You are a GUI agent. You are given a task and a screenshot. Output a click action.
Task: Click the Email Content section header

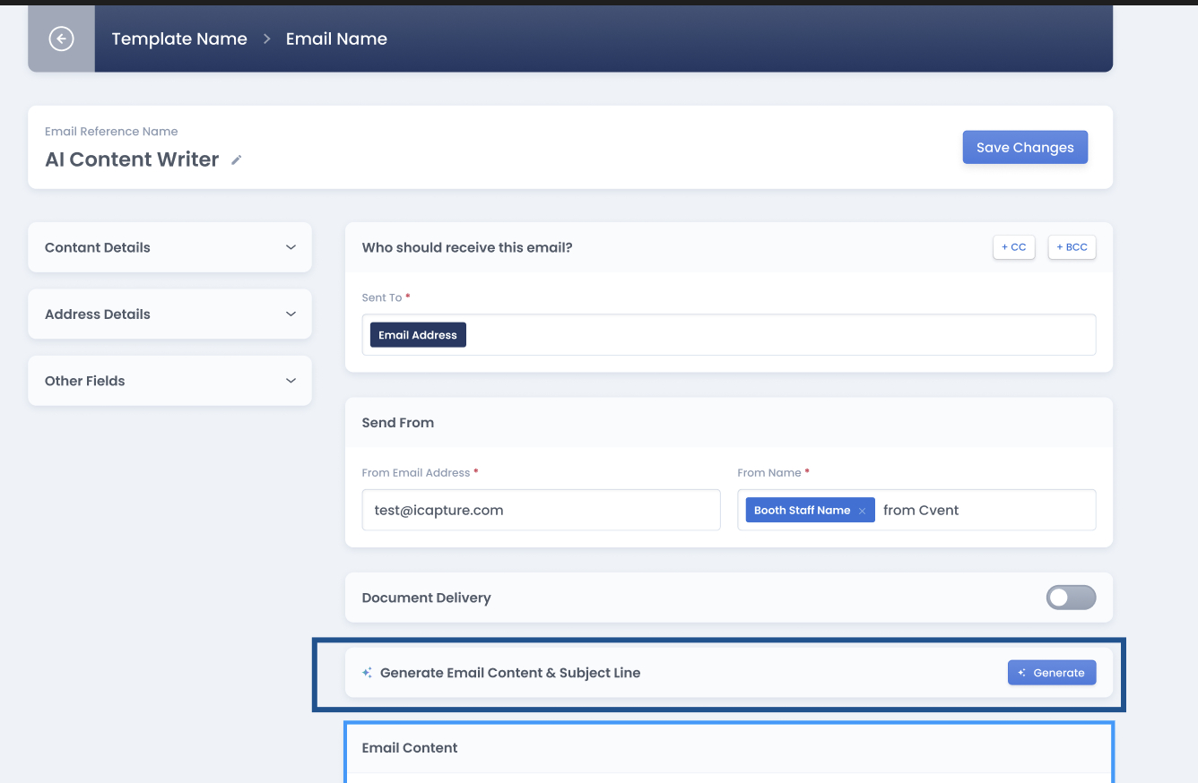click(410, 748)
